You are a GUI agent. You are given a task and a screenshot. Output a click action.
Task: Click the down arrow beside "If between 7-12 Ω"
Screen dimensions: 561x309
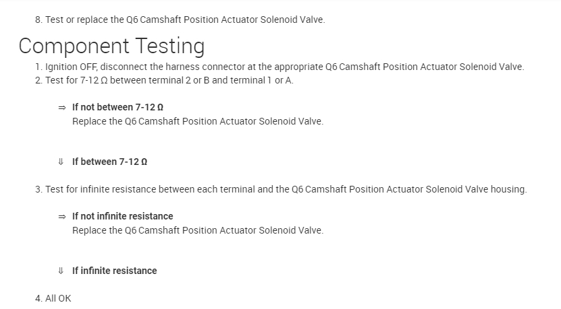[x=62, y=162]
